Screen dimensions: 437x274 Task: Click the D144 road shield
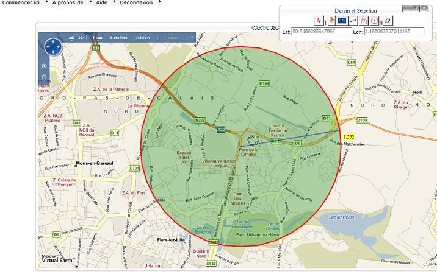pos(264,83)
